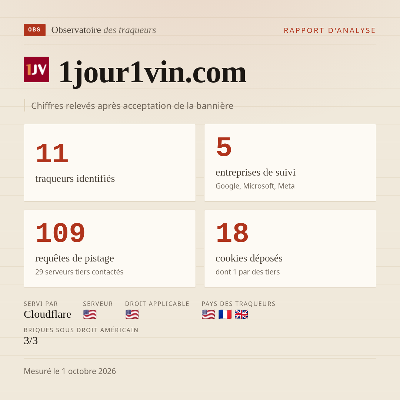Screen dimensions: 400x400
Task: Click the 'Chiffres relevés après acceptation' note
Action: pos(132,106)
